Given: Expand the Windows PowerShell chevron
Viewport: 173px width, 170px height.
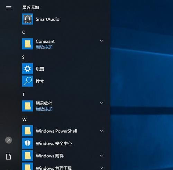Looking at the screenshot, I should (x=101, y=131).
